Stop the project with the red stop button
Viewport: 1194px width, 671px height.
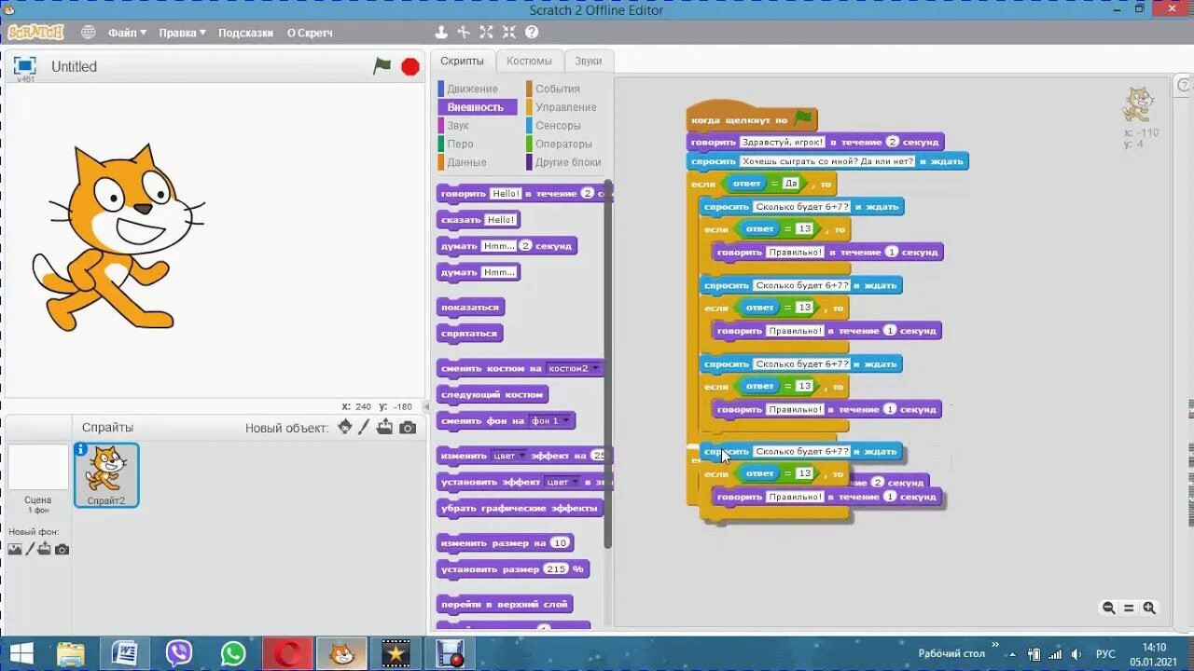click(410, 66)
